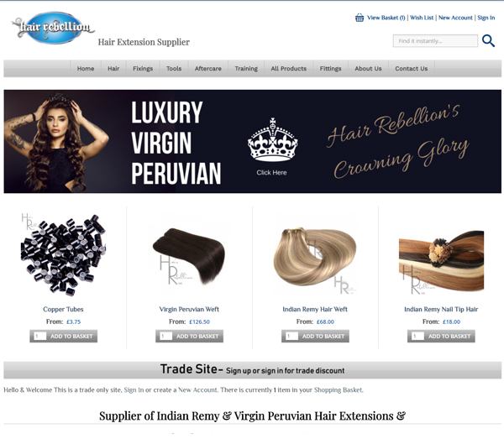Open the Fixings menu item
This screenshot has height=444, width=504.
tap(143, 69)
